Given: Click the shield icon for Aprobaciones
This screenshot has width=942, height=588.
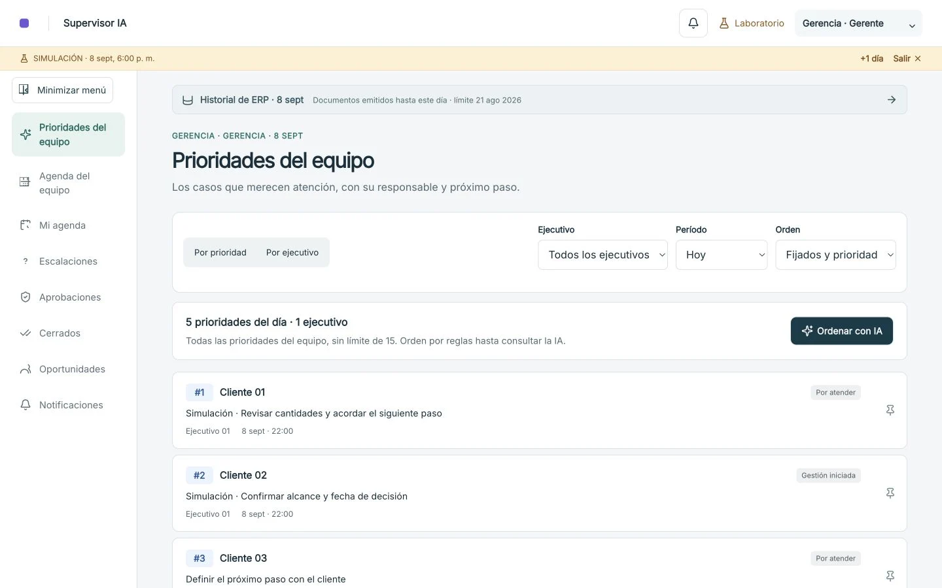Looking at the screenshot, I should tap(25, 297).
